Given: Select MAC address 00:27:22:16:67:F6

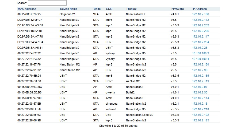Looking at the screenshot, I should coord(29,64).
